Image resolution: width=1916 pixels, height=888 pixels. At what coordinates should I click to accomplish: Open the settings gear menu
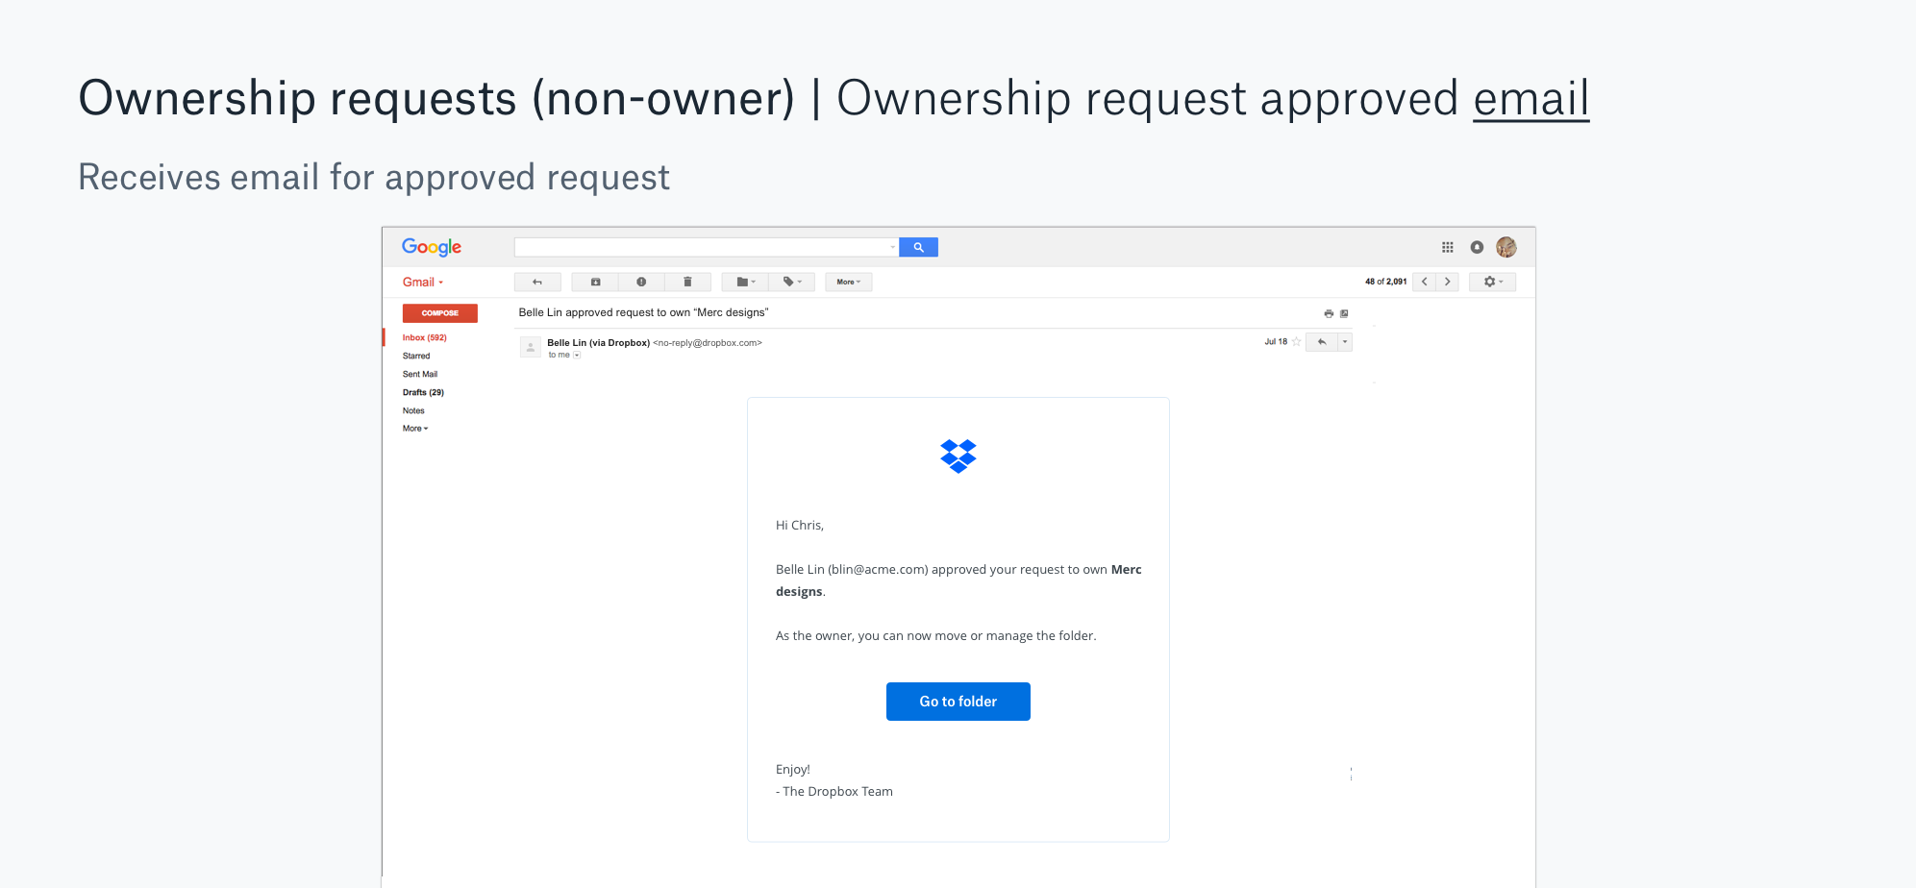(1493, 282)
